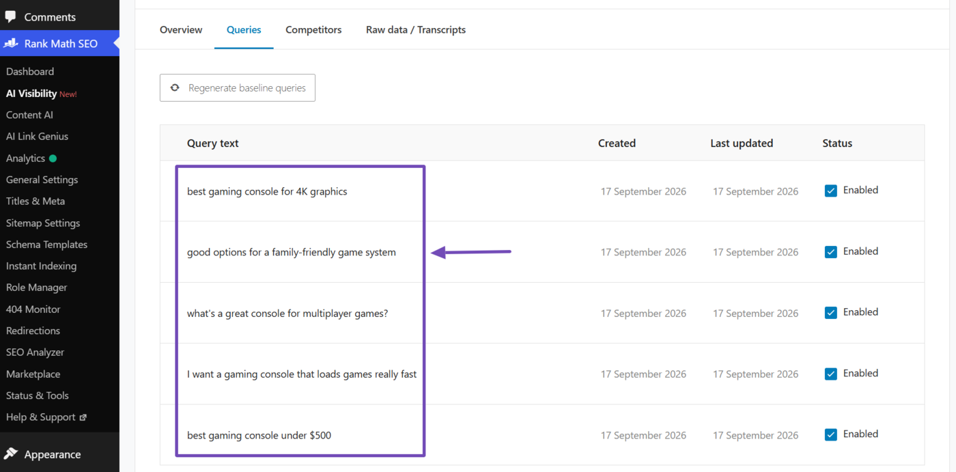Click the Query text column header
Viewport: 956px width, 472px height.
(x=213, y=143)
